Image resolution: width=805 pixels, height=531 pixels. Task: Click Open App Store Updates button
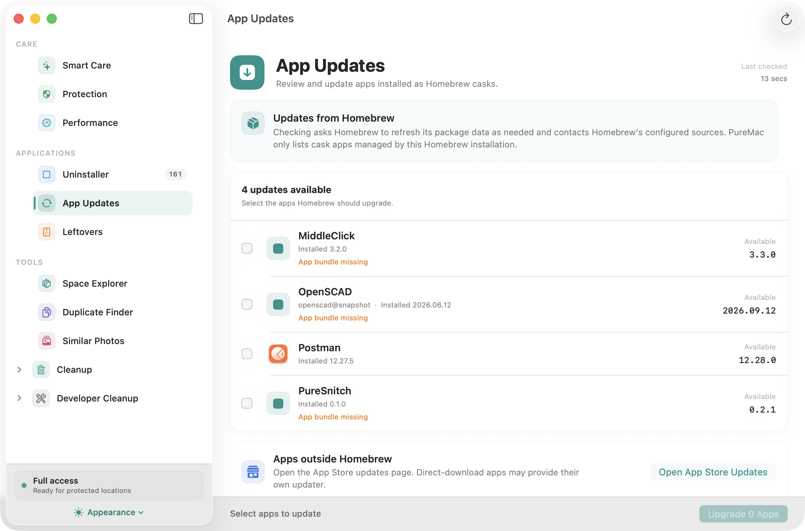pyautogui.click(x=713, y=472)
